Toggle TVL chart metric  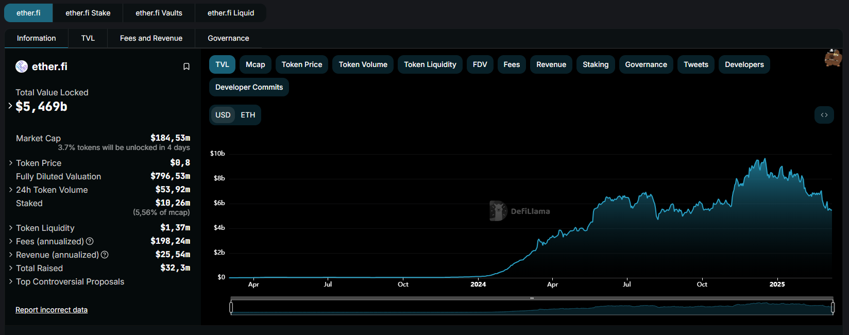(222, 64)
